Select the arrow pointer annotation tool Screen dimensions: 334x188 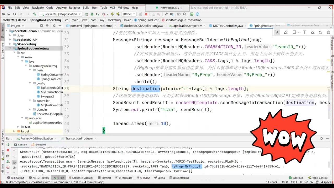click(277, 32)
